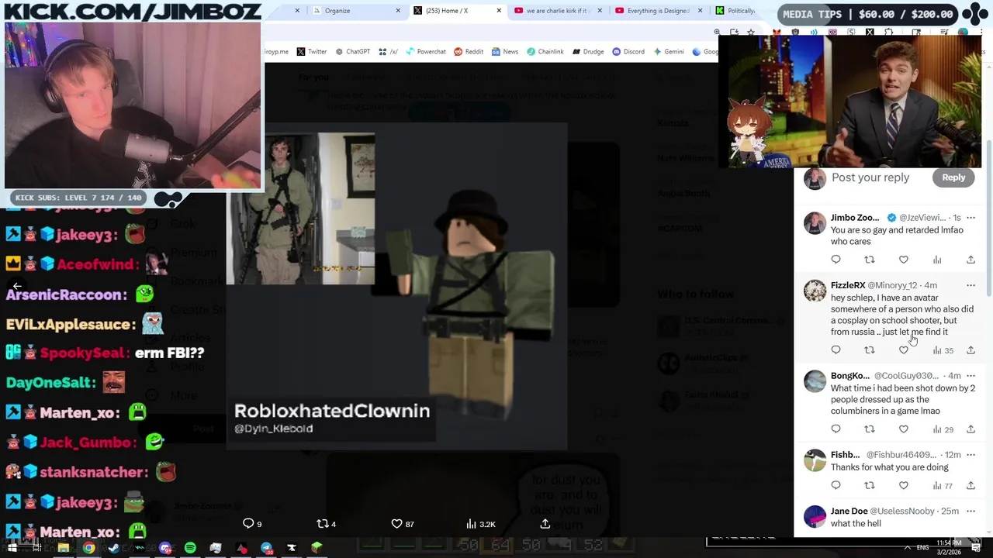Open more options for Jimbo Zoo's comment
Screen dimensions: 993x558
pyautogui.click(x=971, y=218)
